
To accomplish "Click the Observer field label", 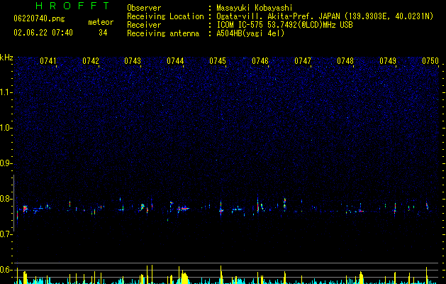I will point(144,8).
